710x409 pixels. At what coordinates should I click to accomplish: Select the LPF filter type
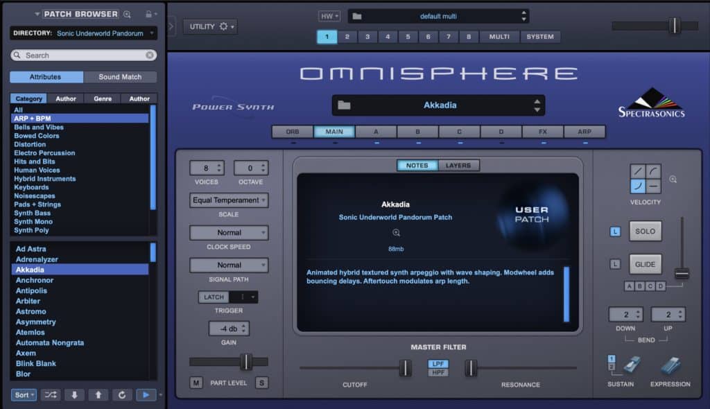(x=438, y=364)
